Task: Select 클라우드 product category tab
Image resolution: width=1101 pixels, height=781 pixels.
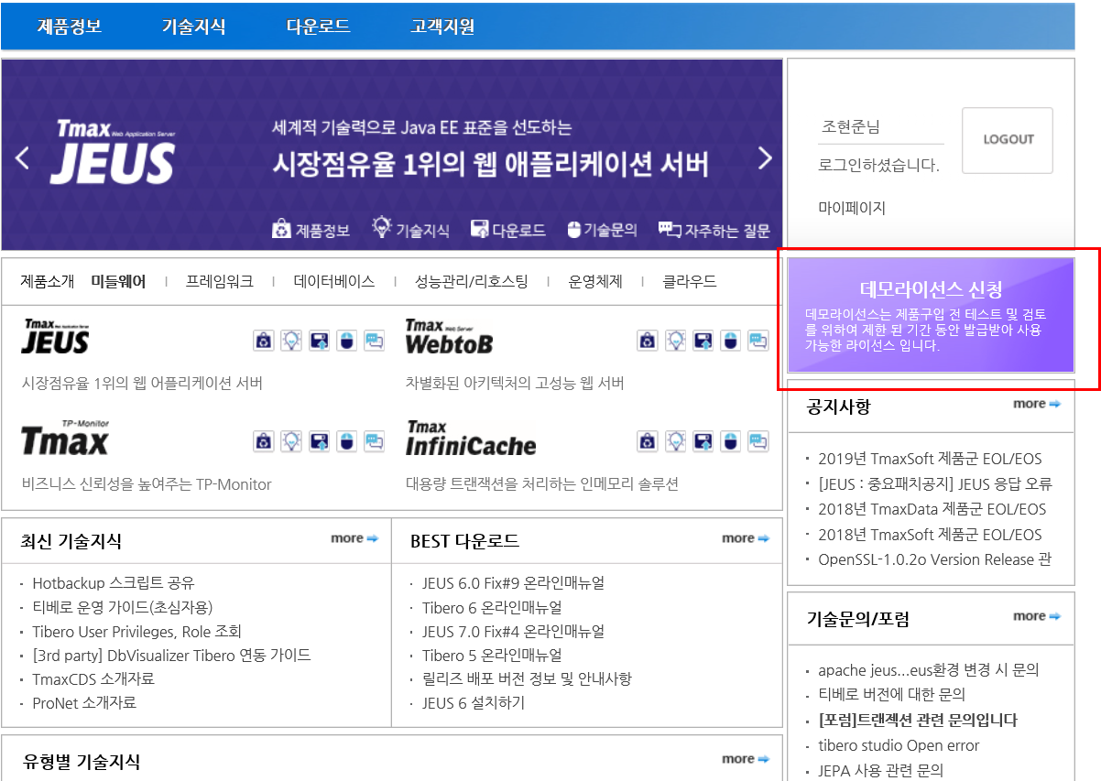Action: coord(690,281)
